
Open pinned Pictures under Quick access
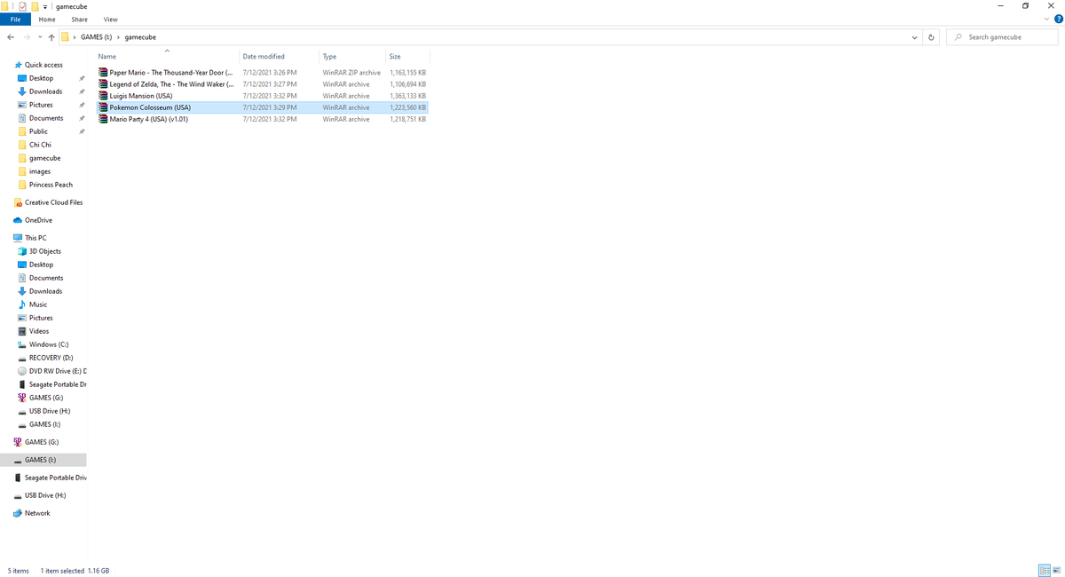(41, 105)
